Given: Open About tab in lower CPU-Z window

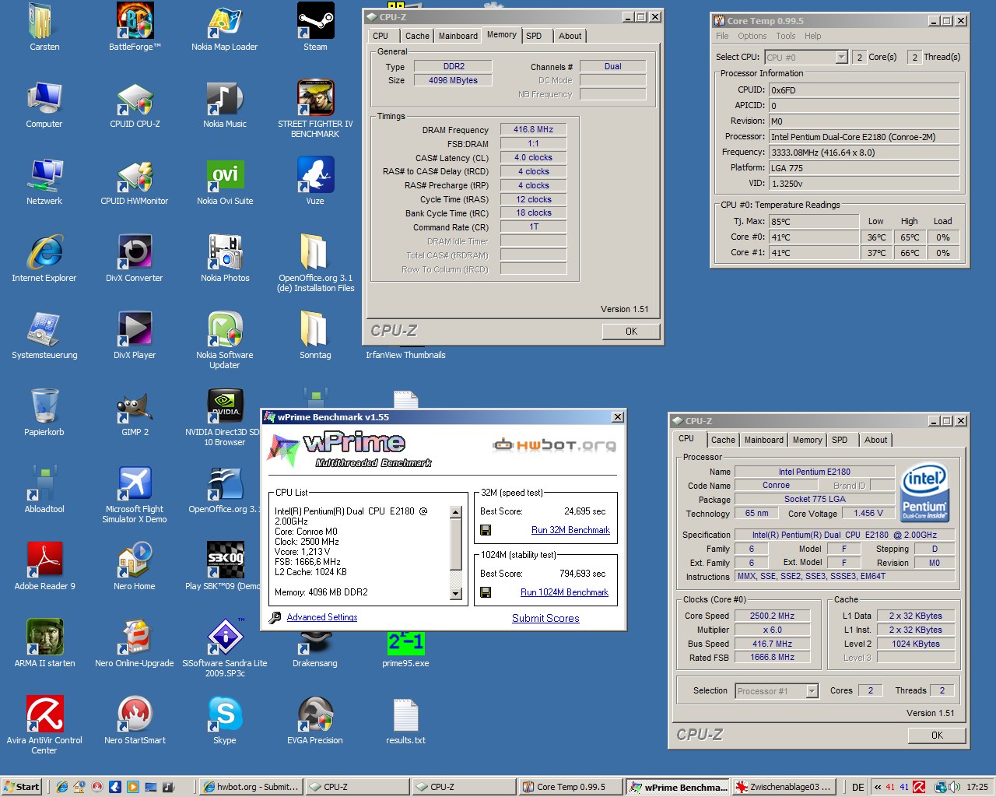Looking at the screenshot, I should (875, 440).
